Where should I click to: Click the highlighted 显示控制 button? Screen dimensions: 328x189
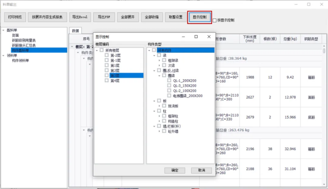[200, 17]
